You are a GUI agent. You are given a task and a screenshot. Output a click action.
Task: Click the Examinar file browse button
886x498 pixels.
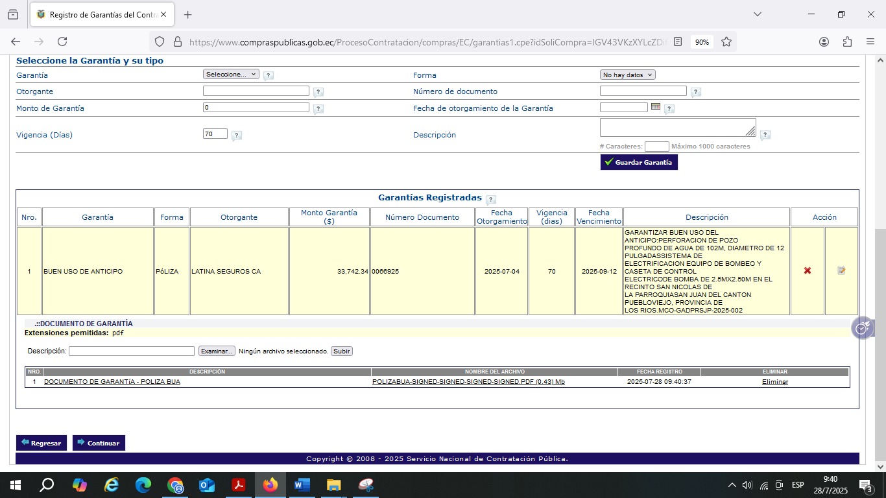[217, 351]
